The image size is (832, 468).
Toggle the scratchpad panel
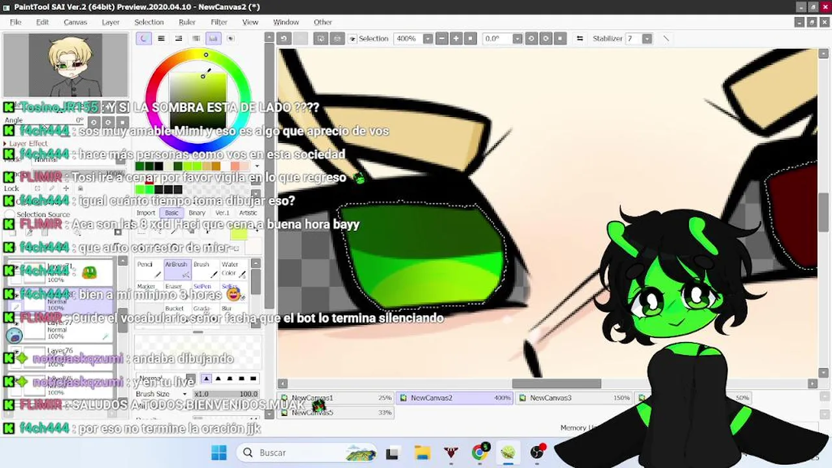click(x=230, y=38)
